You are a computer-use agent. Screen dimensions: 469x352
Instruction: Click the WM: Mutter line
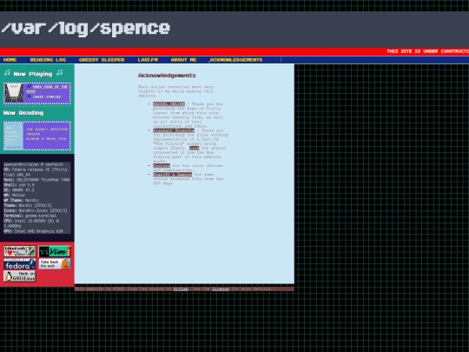pyautogui.click(x=15, y=195)
